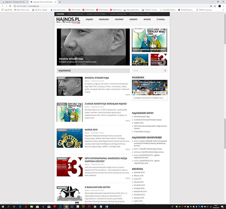Open a new browser tab with plus
Image resolution: width=226 pixels, height=209 pixels.
pyautogui.click(x=60, y=2)
